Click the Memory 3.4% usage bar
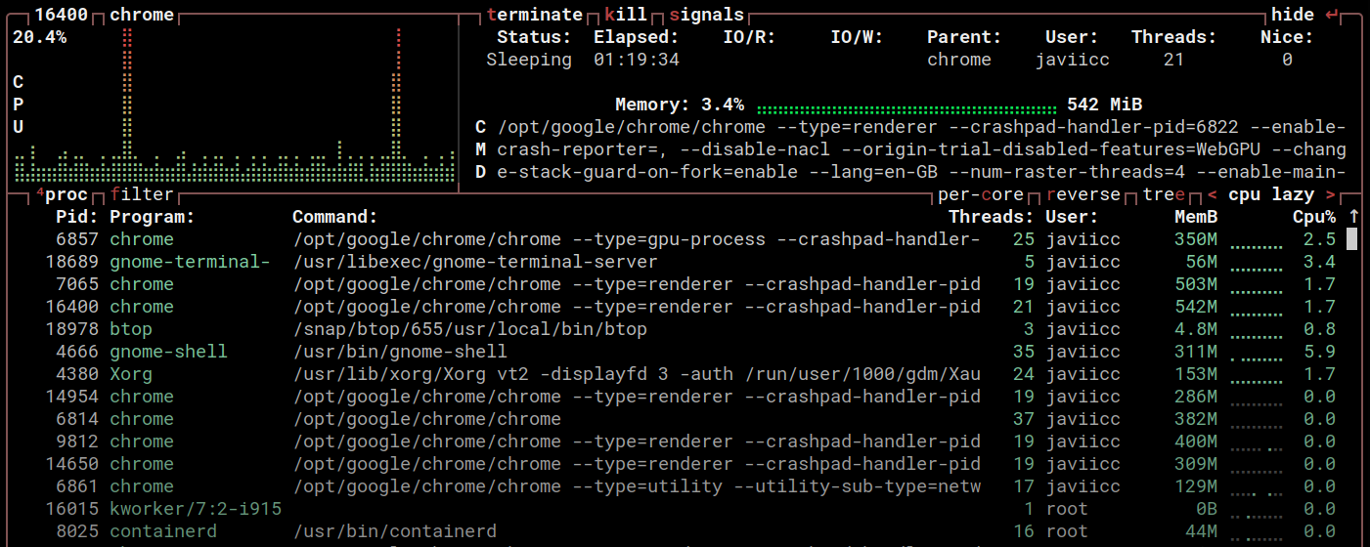Viewport: 1370px width, 547px height. 906,105
